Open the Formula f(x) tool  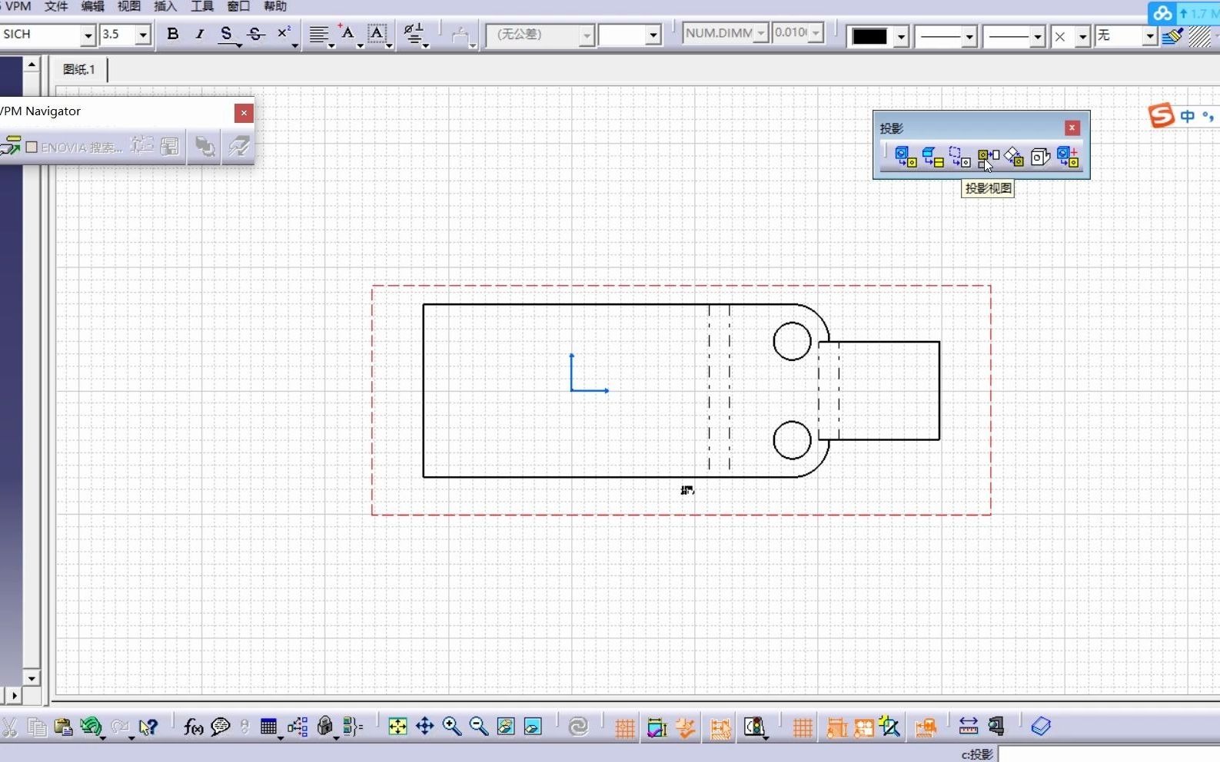coord(193,726)
